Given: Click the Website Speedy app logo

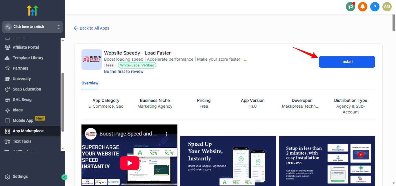Looking at the screenshot, I should point(92,59).
